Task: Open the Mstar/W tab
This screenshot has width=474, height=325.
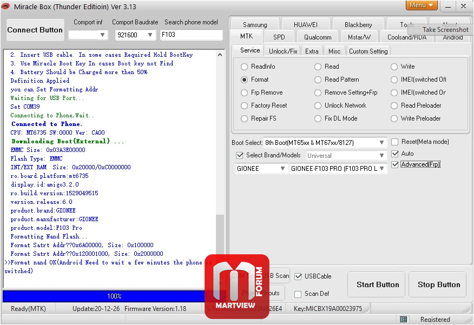Action: click(359, 37)
